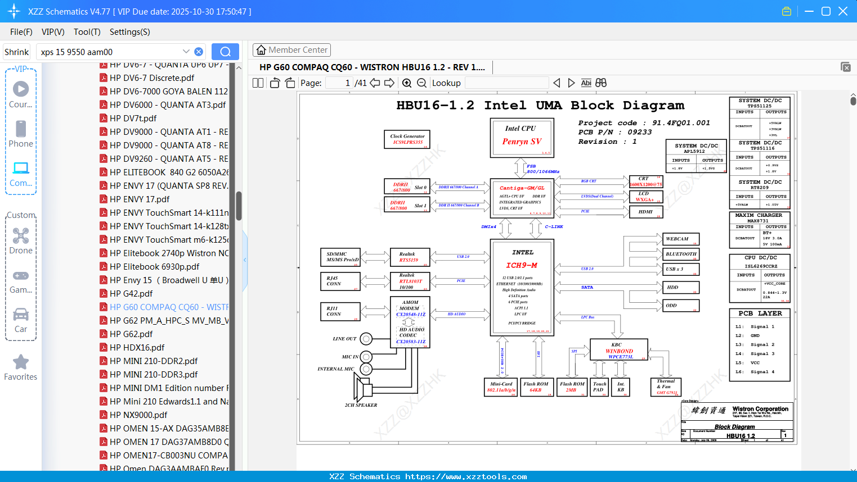Image resolution: width=857 pixels, height=482 pixels.
Task: Open Settings(S) menu
Action: (x=130, y=32)
